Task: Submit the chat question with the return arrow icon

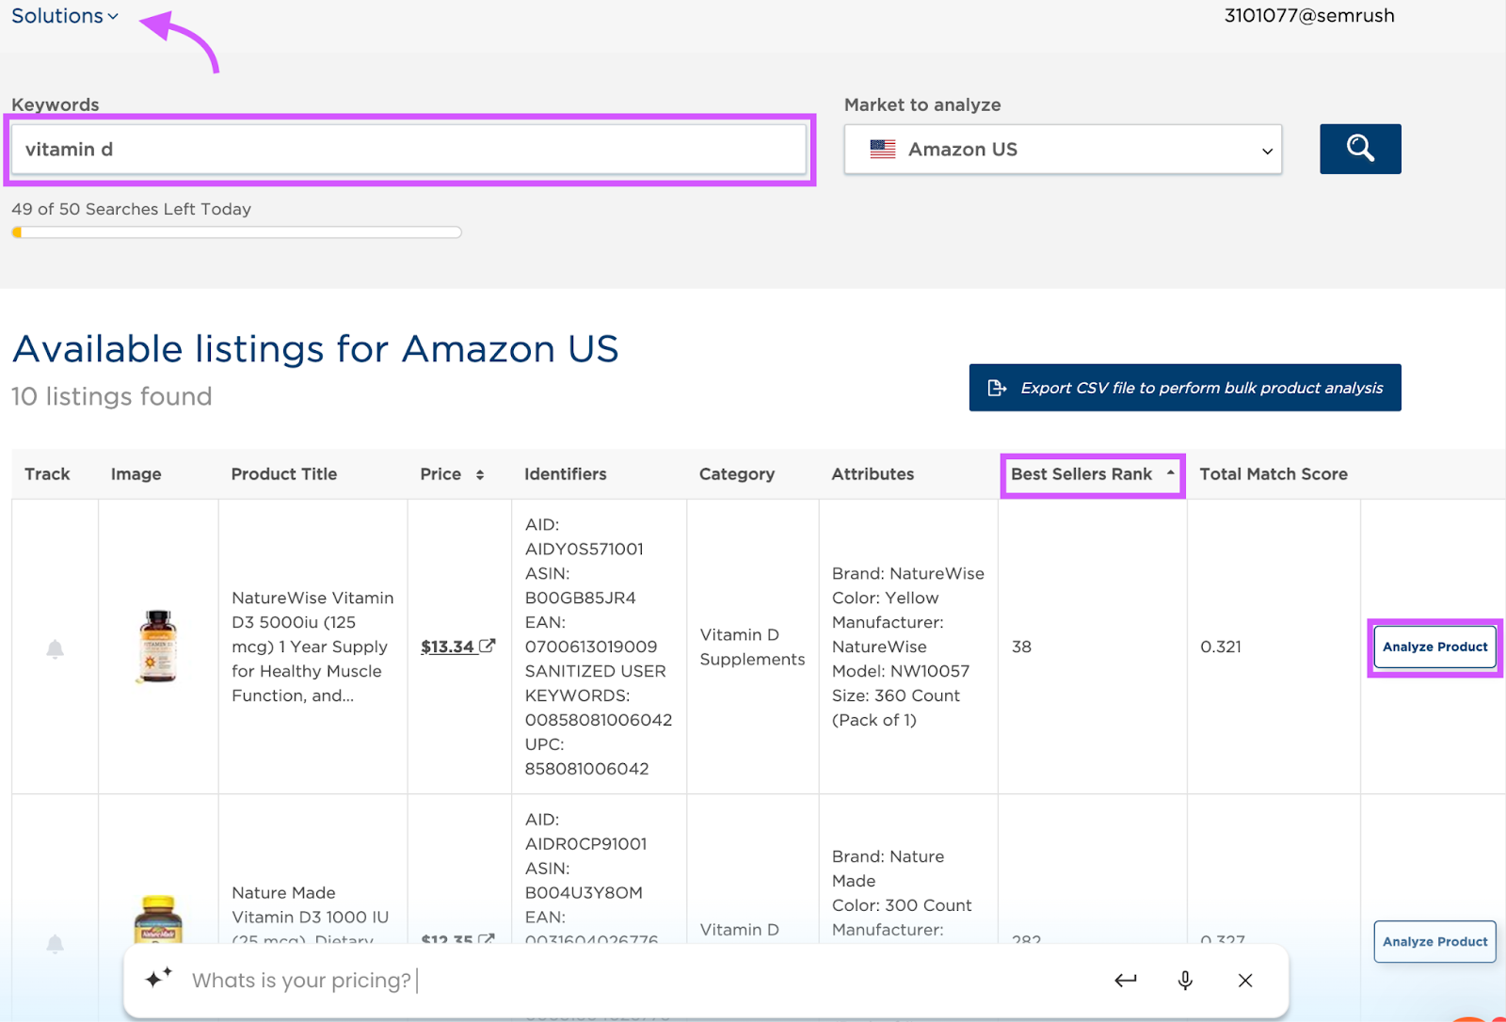Action: pyautogui.click(x=1126, y=981)
